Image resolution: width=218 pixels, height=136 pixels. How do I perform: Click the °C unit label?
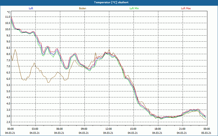coord(9,12)
